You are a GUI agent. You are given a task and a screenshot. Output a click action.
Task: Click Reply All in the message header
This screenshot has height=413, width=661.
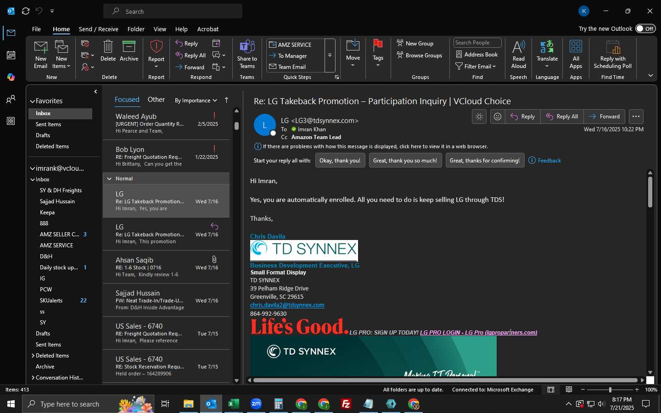coord(562,117)
